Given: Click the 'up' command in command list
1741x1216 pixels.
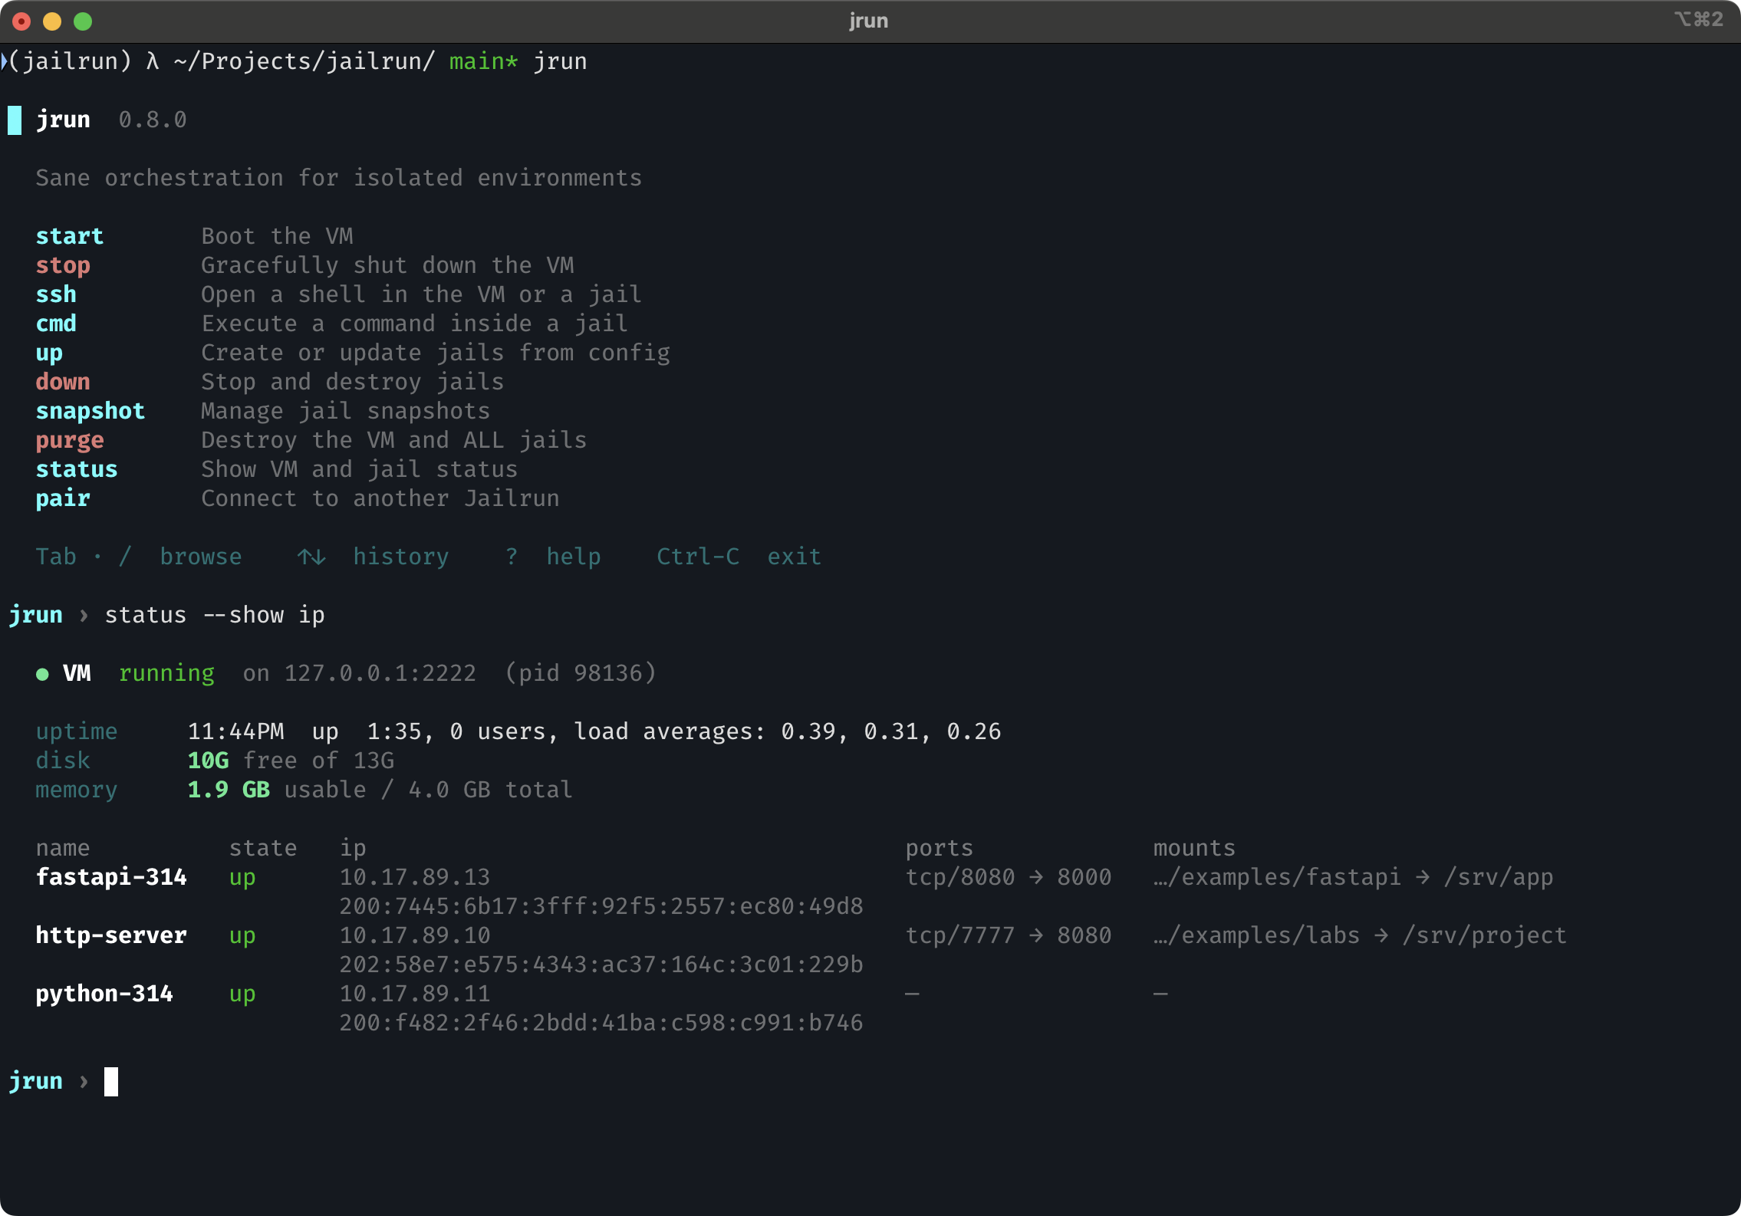Looking at the screenshot, I should [x=49, y=353].
